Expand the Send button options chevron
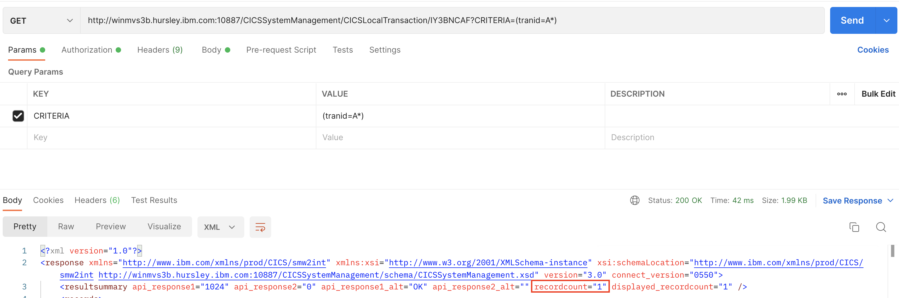 (887, 20)
